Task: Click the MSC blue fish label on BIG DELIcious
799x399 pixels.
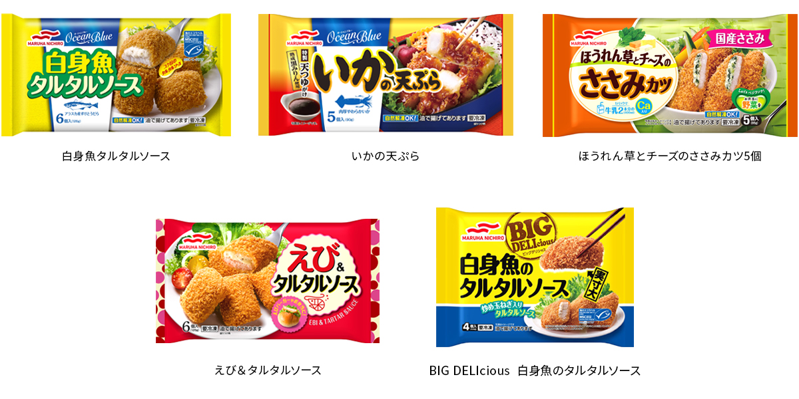Action: click(x=604, y=314)
